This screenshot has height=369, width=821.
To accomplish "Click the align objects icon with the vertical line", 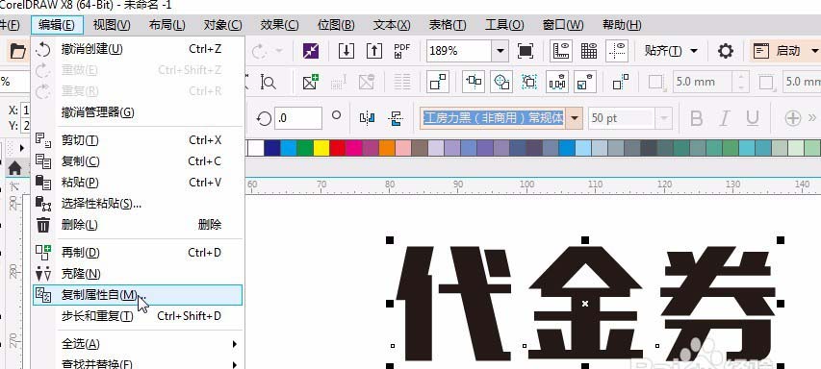I will click(474, 82).
